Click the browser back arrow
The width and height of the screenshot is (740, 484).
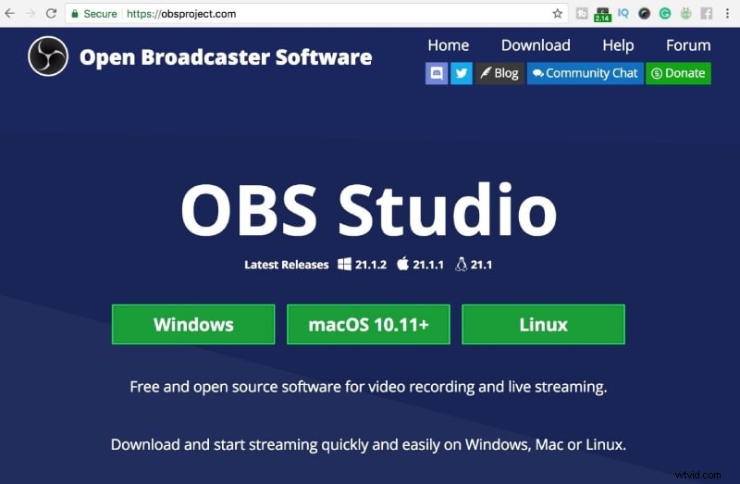coord(10,14)
